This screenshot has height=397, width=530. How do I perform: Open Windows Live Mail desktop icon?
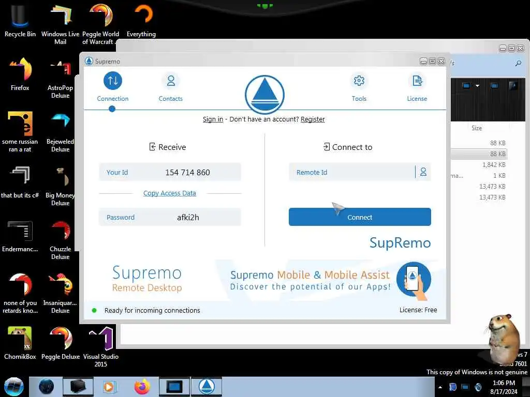coord(60,24)
